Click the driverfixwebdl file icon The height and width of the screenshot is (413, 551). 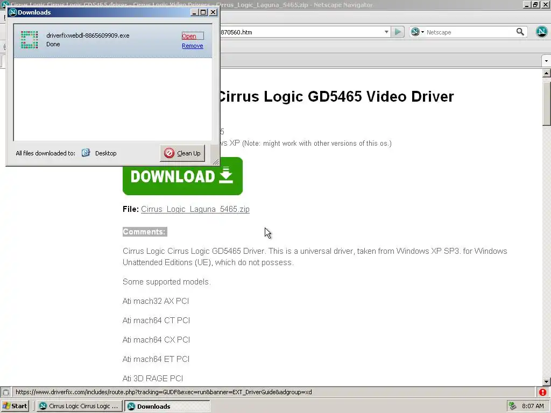pyautogui.click(x=29, y=40)
